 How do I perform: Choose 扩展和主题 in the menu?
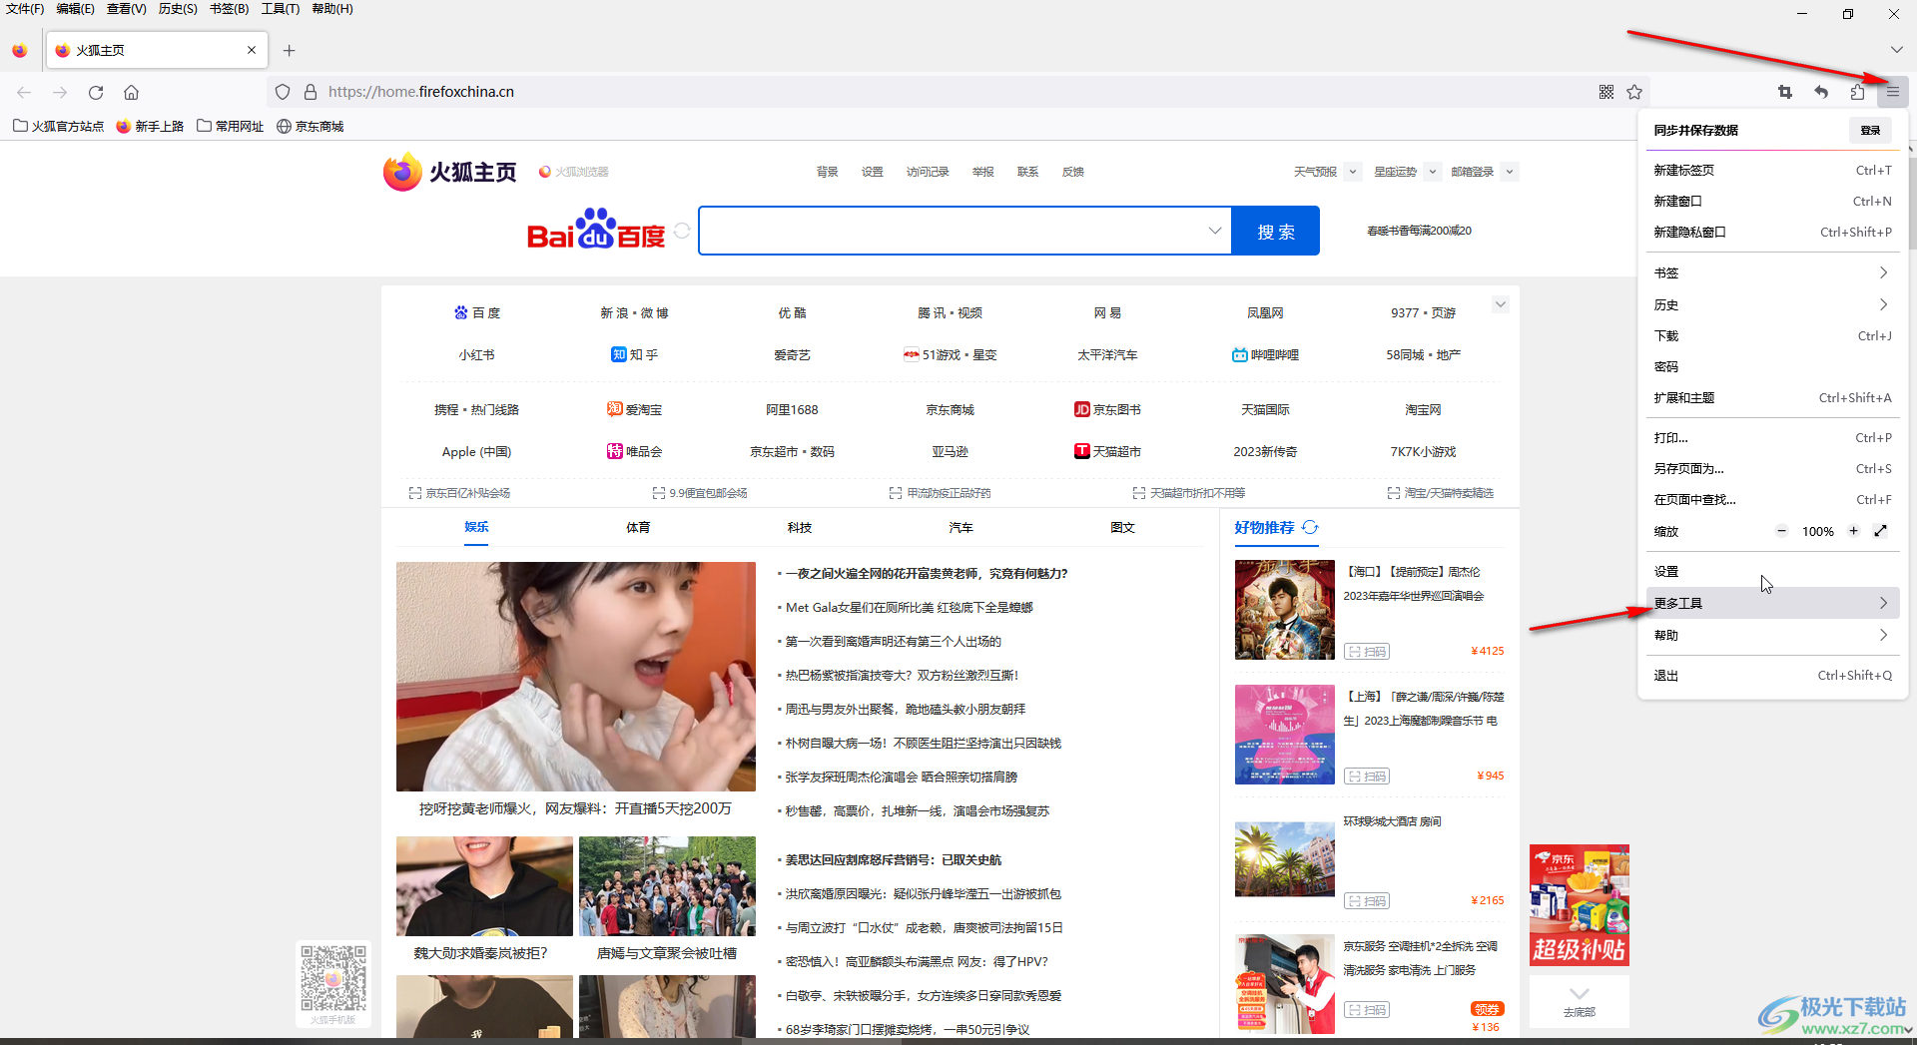pyautogui.click(x=1772, y=397)
